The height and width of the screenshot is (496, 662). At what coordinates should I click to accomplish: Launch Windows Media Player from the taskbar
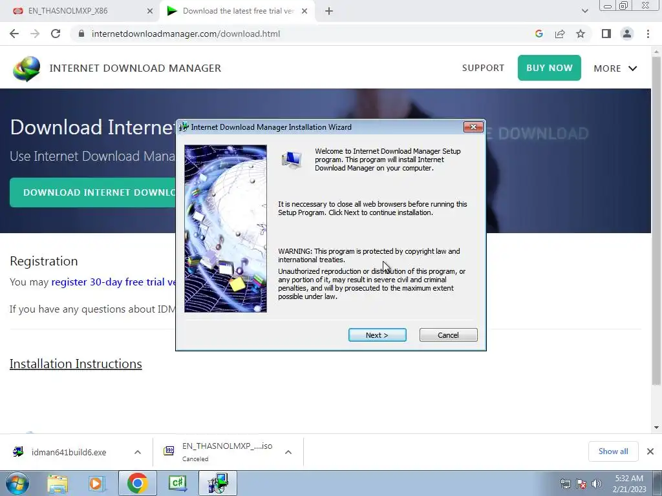point(97,483)
